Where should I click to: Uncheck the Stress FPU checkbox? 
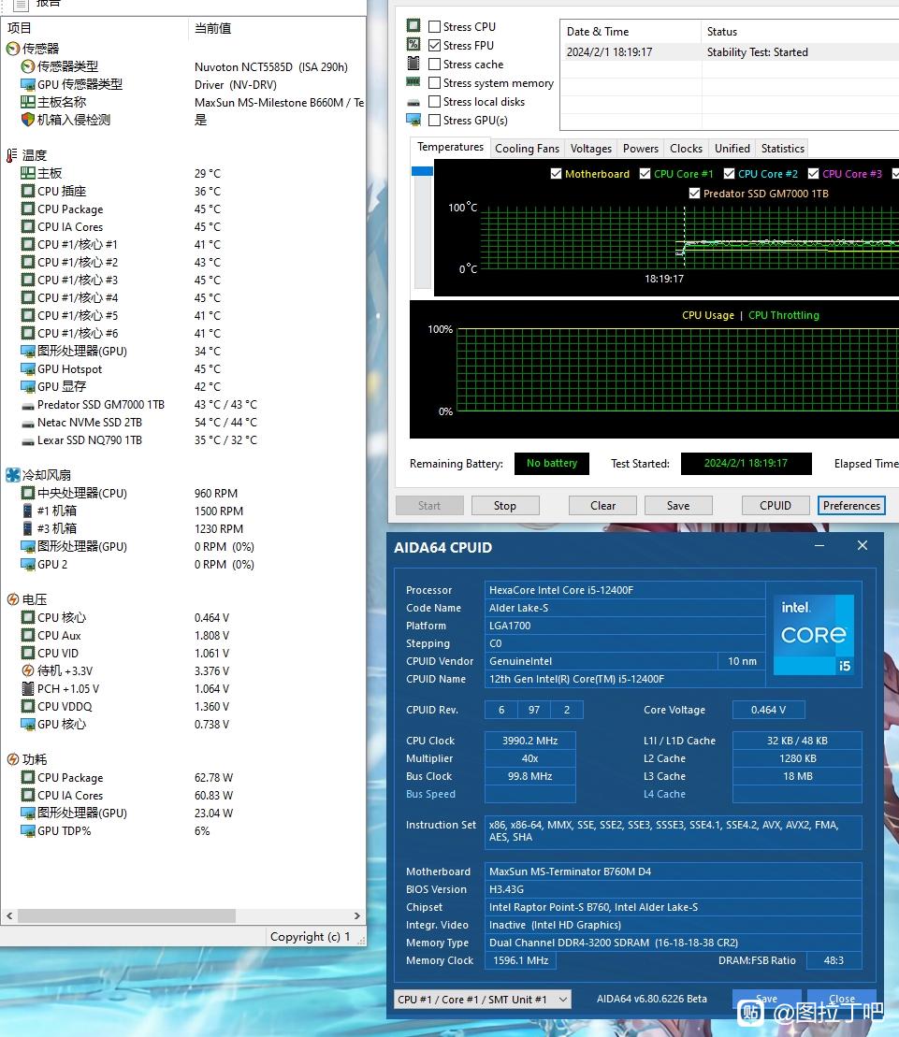[435, 45]
